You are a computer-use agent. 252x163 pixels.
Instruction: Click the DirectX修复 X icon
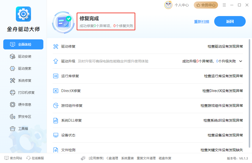56,91
